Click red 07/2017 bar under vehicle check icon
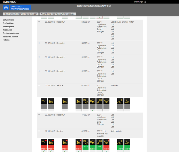 point(106,148)
